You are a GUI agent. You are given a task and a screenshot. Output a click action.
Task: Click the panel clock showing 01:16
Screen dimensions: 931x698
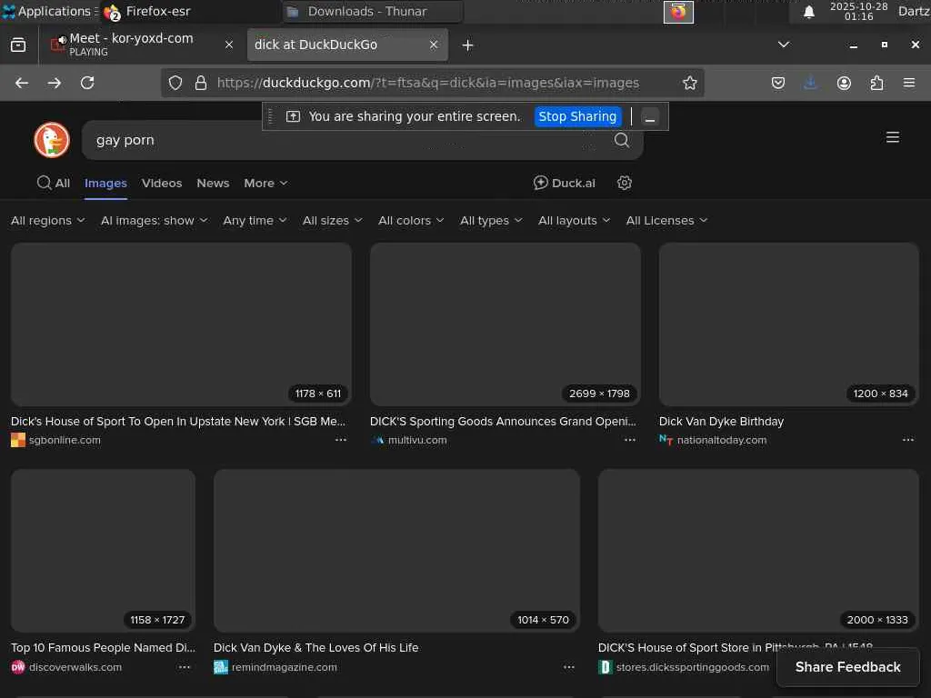point(858,11)
